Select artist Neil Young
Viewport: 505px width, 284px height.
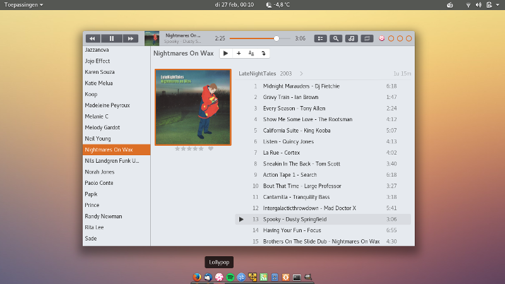(x=117, y=138)
